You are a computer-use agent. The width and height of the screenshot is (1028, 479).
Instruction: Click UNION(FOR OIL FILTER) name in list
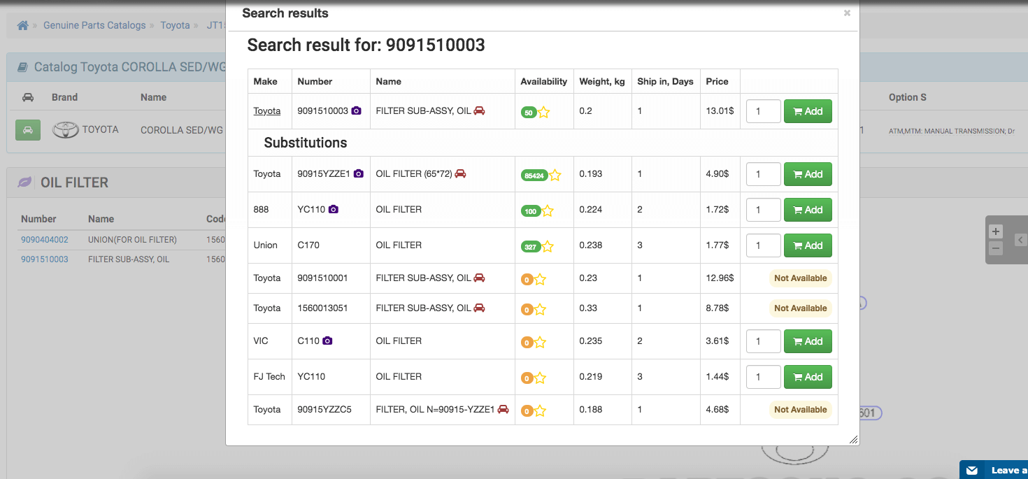point(132,239)
